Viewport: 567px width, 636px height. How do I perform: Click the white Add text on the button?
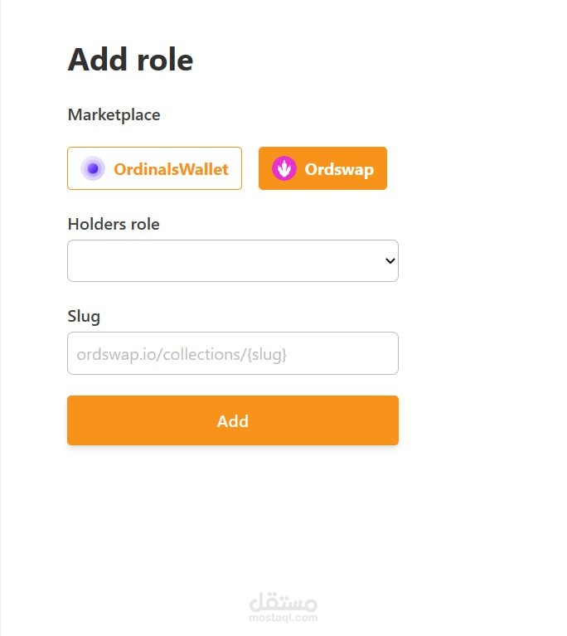click(233, 421)
